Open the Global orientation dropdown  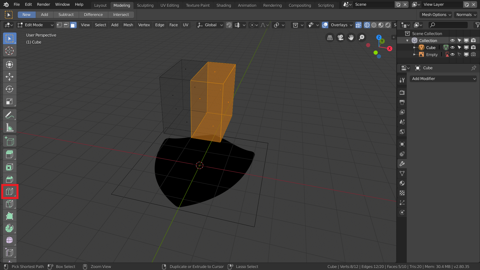[x=210, y=25]
